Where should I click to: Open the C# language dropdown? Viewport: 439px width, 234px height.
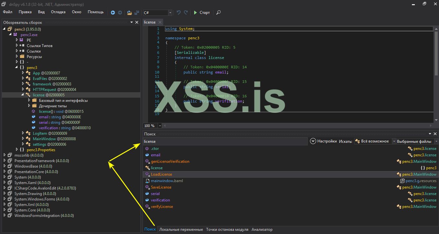click(x=170, y=13)
